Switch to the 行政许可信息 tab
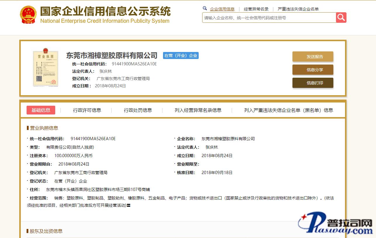376x238 pixels. click(87, 110)
